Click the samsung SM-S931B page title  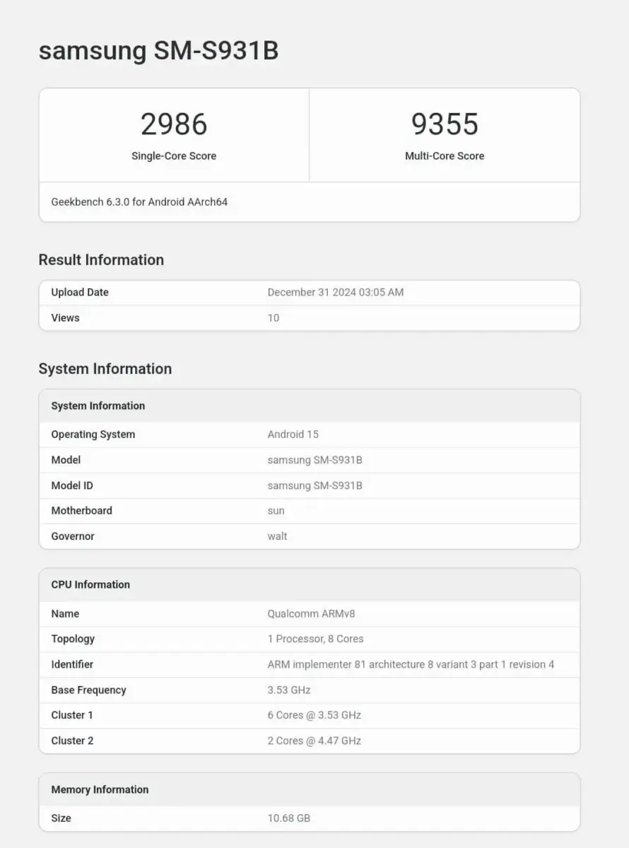[x=158, y=51]
